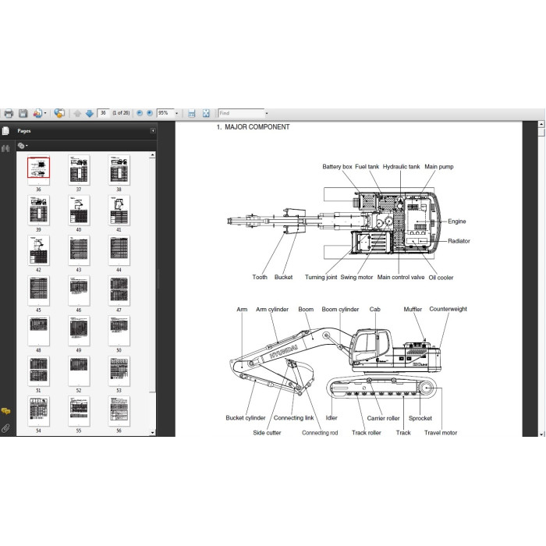546x546 pixels.
Task: Open the Comments panel icon in sidebar
Action: coord(5,411)
